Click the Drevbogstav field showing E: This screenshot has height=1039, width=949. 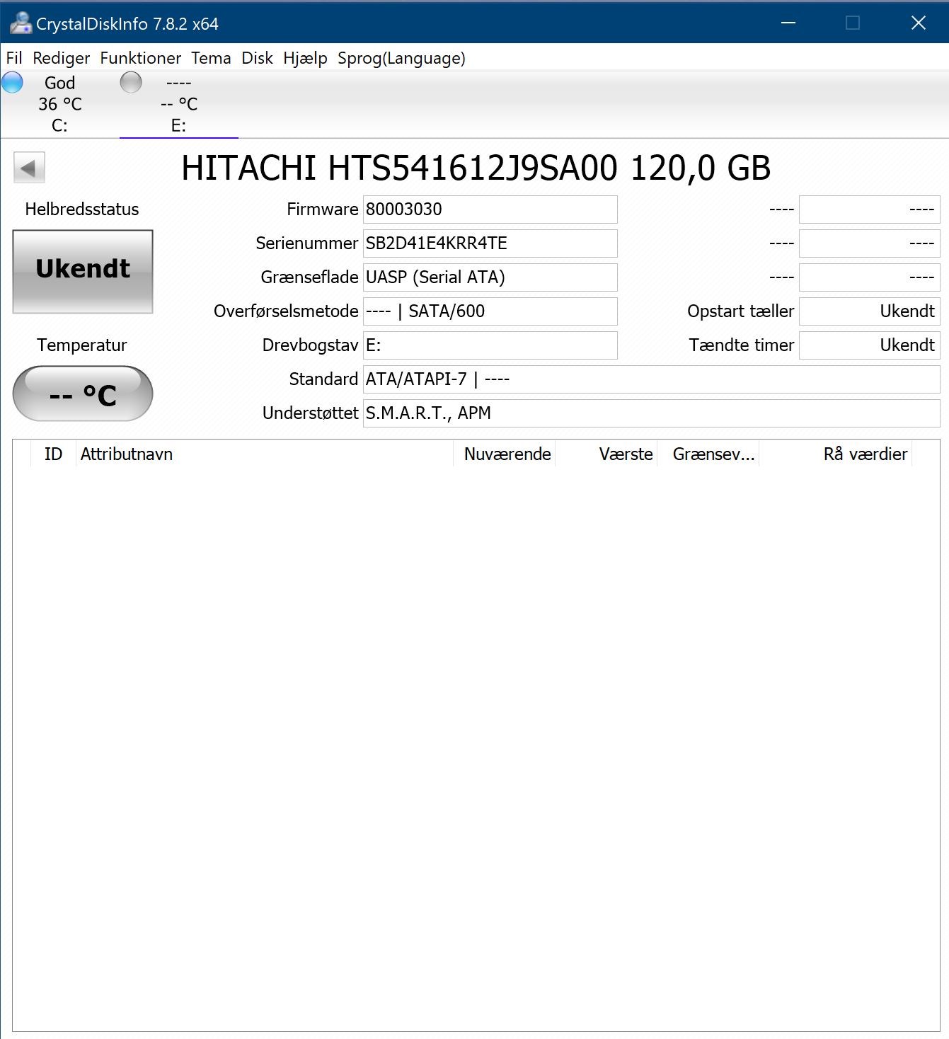click(490, 345)
